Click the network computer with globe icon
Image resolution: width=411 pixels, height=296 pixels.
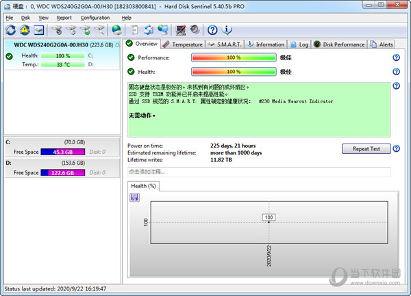point(163,30)
